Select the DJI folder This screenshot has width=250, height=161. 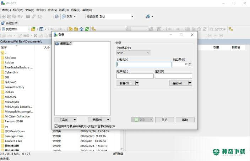pos(7,77)
